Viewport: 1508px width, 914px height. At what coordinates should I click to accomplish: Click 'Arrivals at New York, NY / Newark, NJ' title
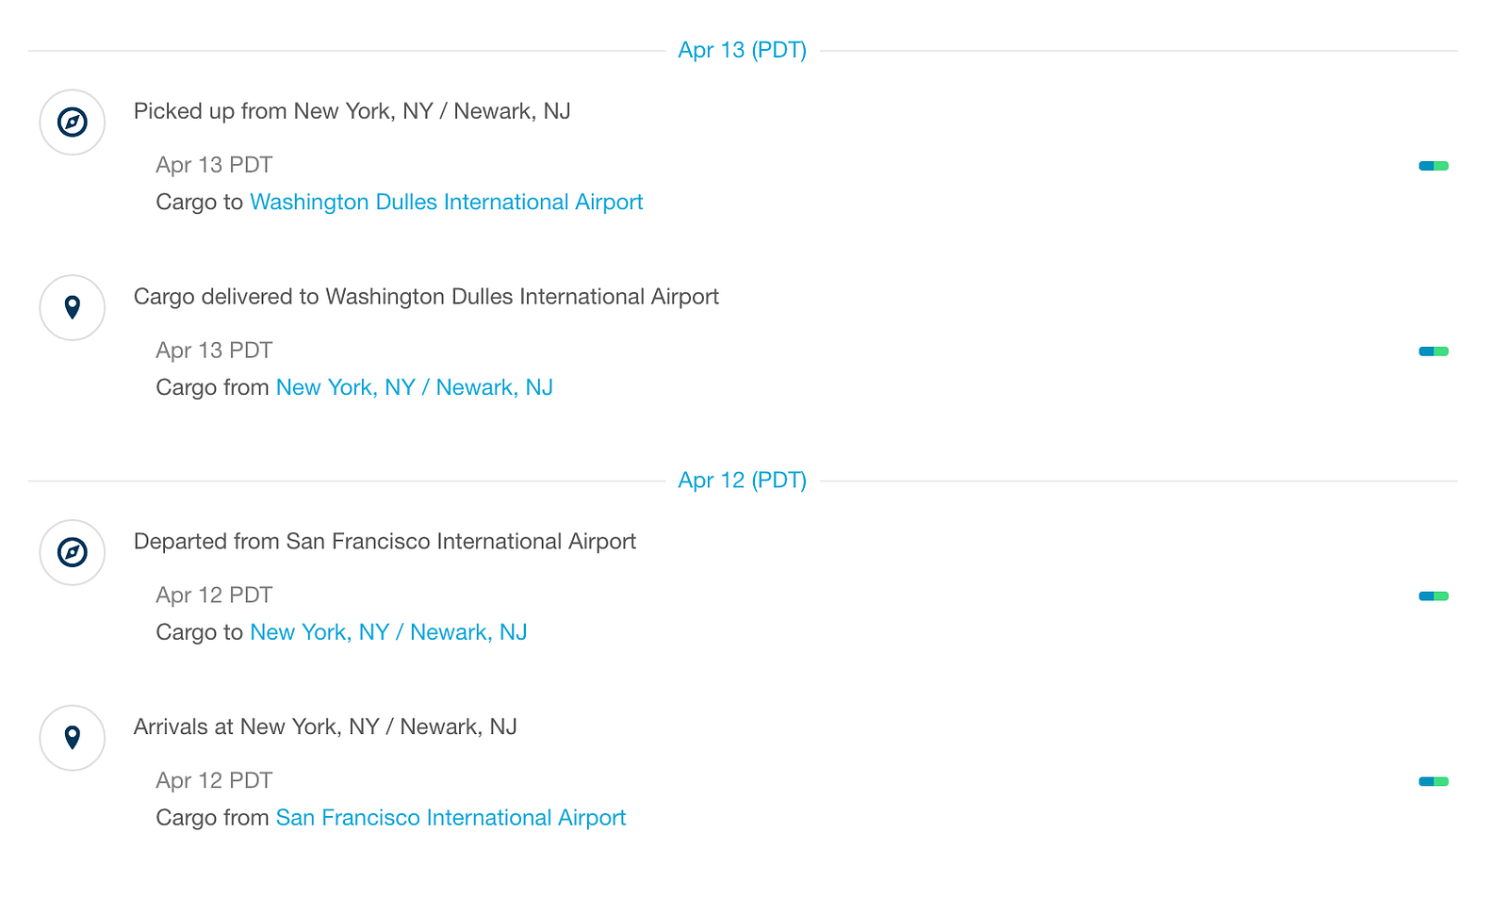point(325,727)
